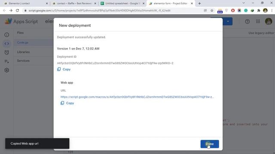
Task: Click the colorful round extension icon
Action: (x=239, y=10)
